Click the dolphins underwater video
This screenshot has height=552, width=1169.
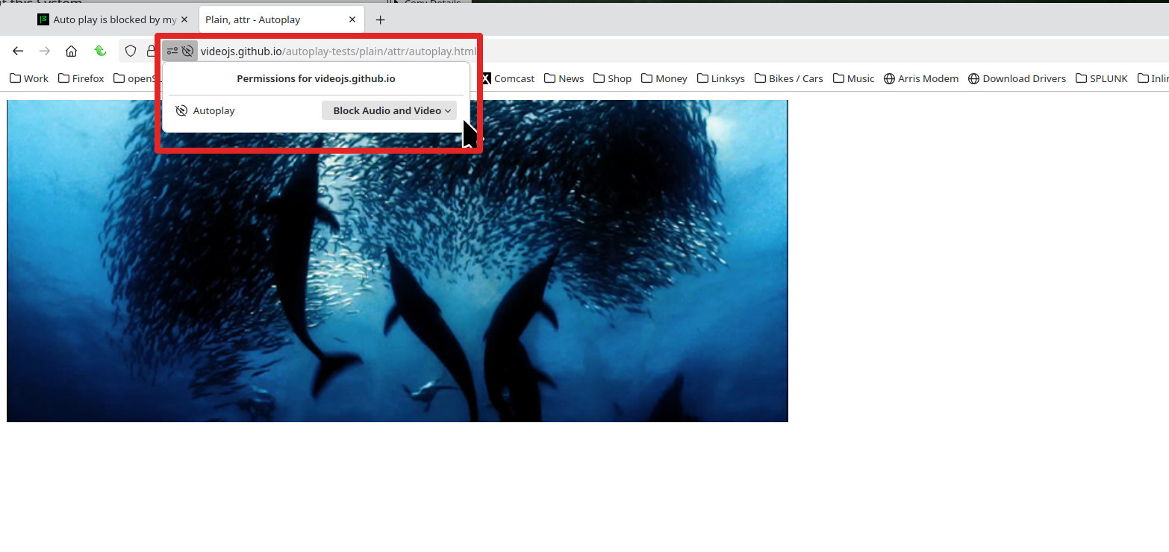(x=397, y=261)
